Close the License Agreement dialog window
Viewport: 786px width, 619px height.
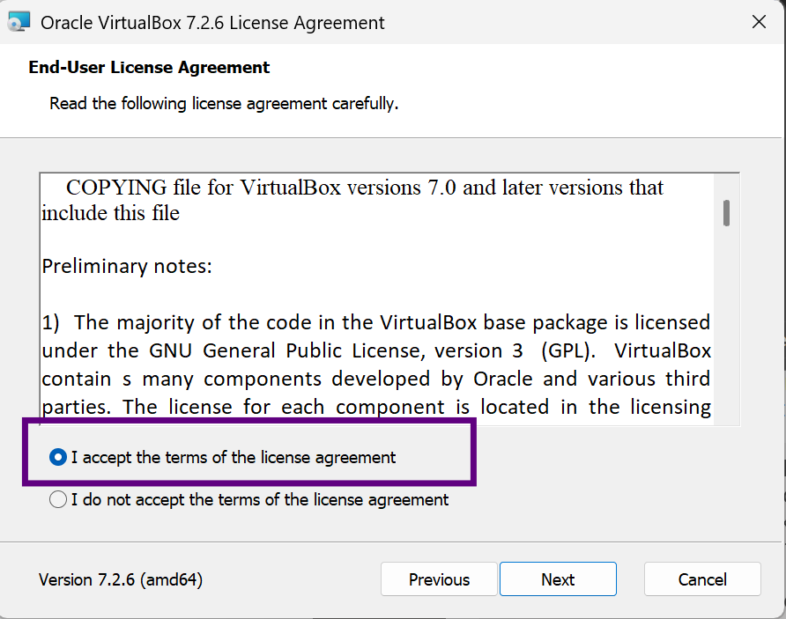pos(759,22)
